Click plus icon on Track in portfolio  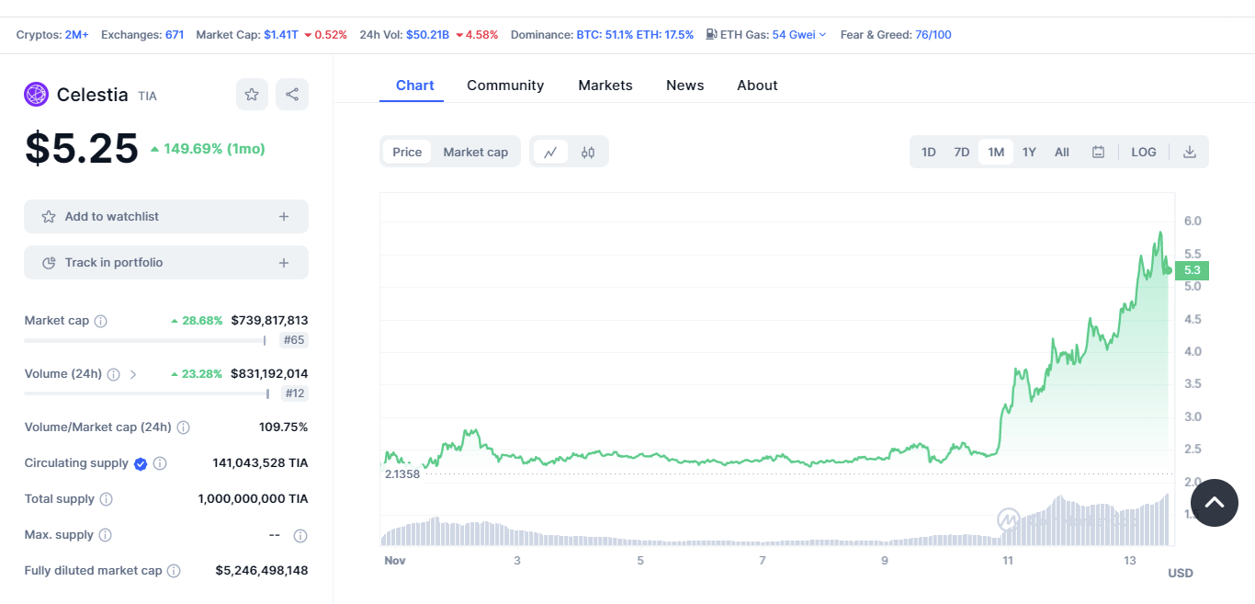[284, 263]
